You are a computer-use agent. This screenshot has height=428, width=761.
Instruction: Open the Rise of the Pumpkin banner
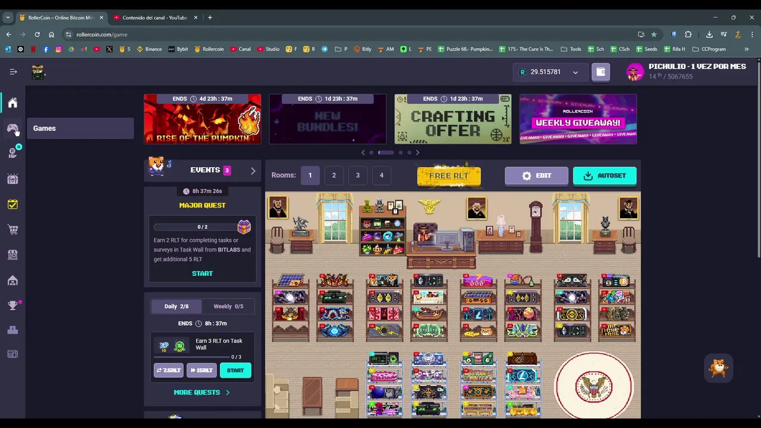coord(202,119)
